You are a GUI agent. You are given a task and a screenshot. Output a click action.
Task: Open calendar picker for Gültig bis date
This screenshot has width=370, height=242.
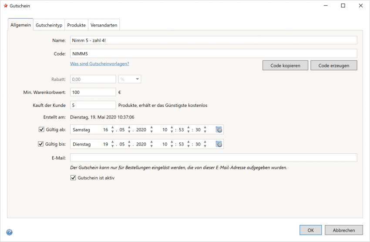[219, 144]
